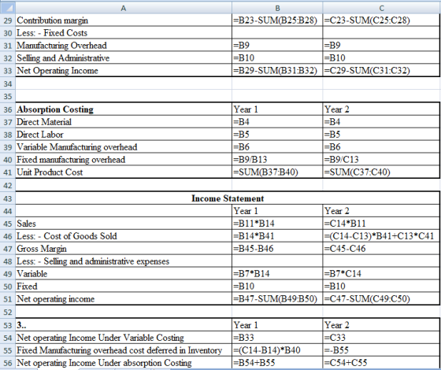The width and height of the screenshot is (441, 370).
Task: Select cell containing =B9/B13
Action: (x=277, y=159)
